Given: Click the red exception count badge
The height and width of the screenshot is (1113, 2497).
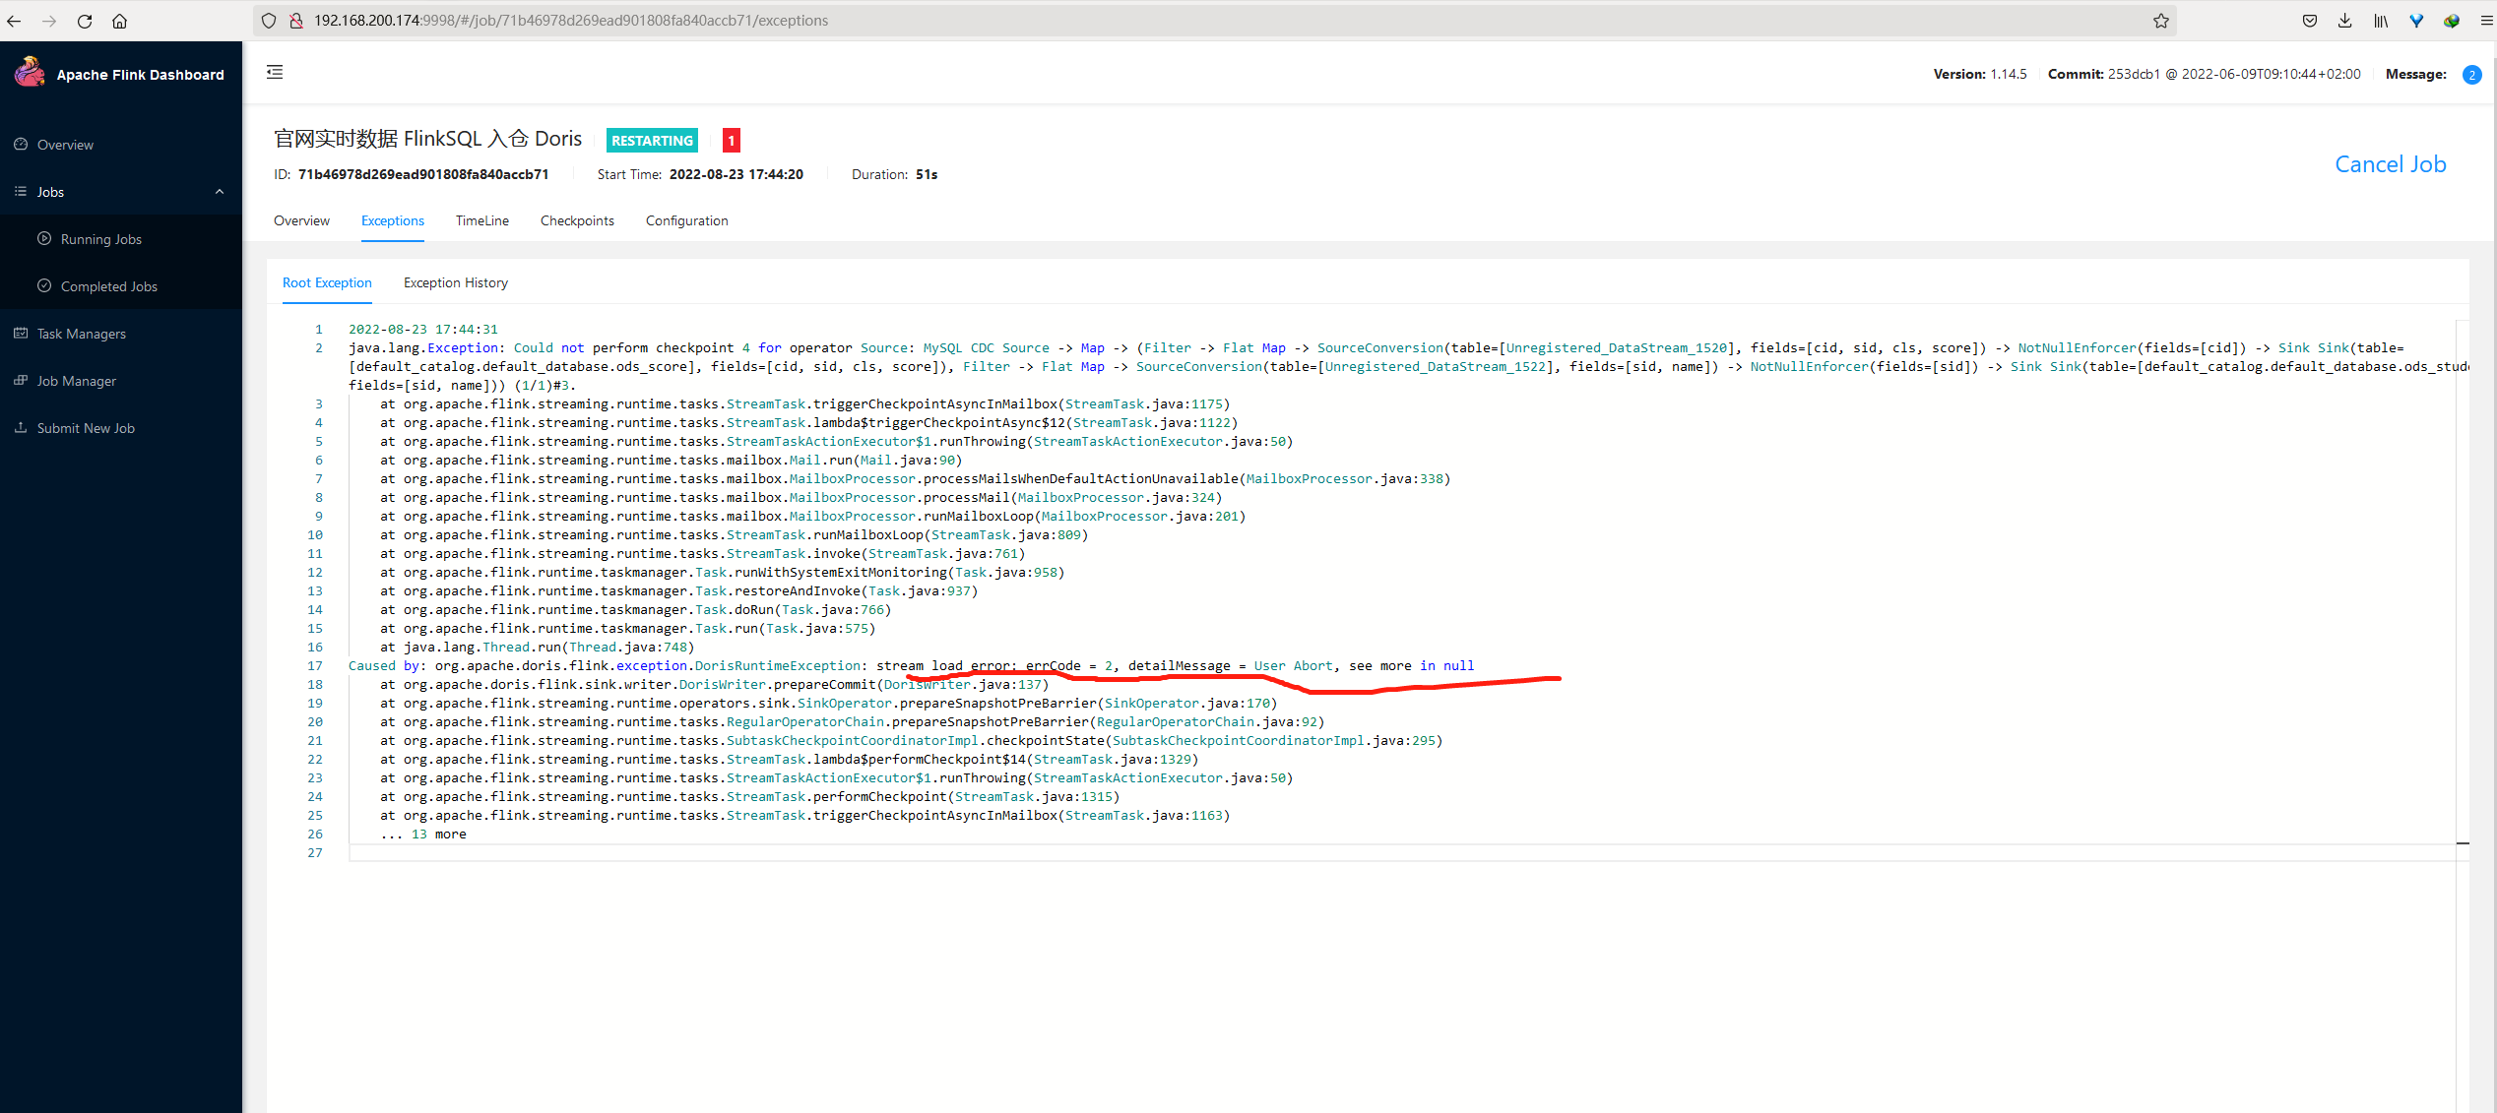Looking at the screenshot, I should (x=731, y=141).
